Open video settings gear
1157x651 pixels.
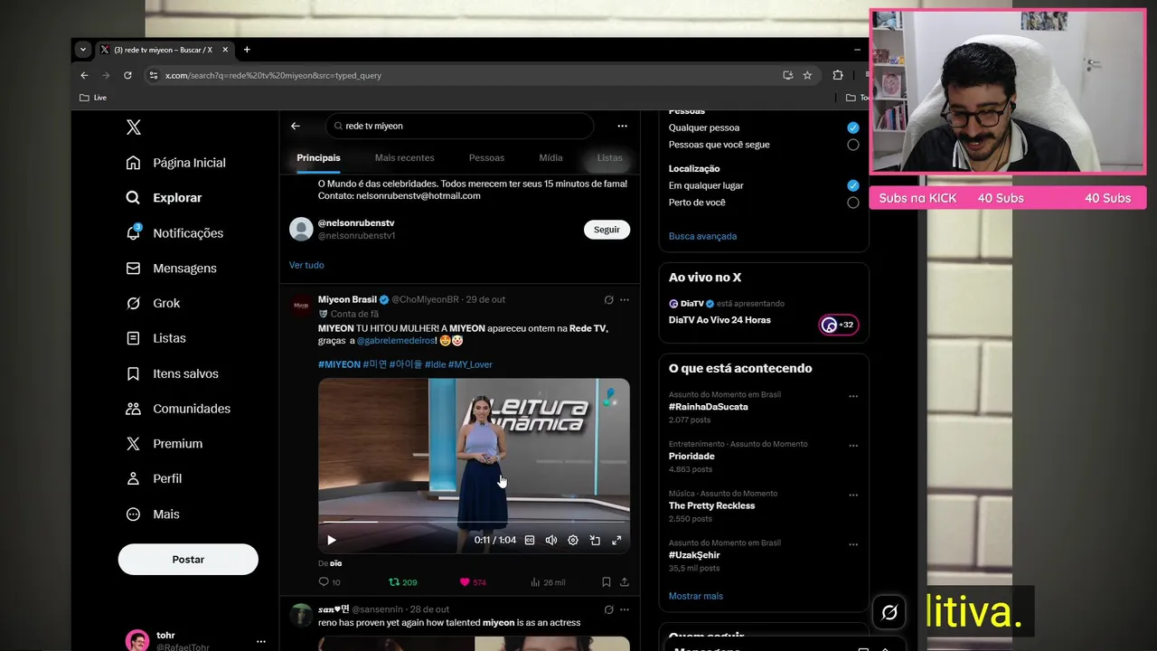pos(573,540)
